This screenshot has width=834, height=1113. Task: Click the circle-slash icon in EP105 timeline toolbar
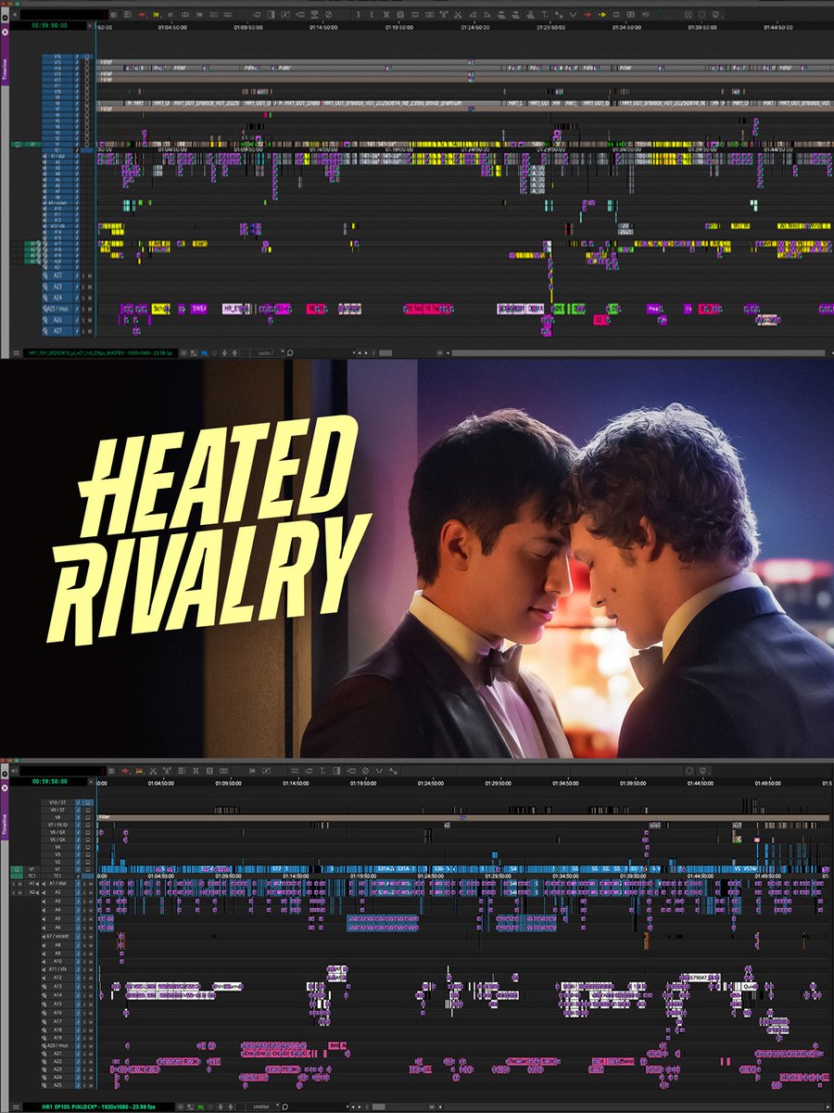(x=364, y=770)
